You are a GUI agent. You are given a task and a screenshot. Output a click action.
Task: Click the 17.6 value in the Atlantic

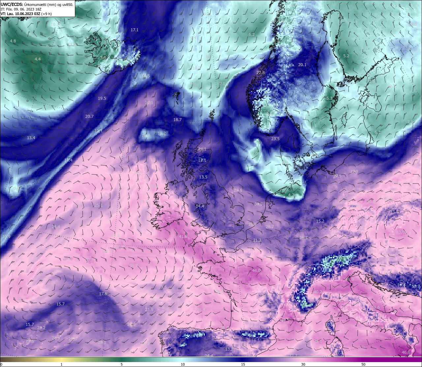pyautogui.click(x=103, y=294)
